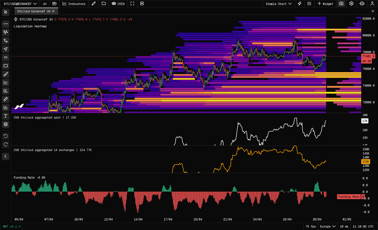Select the rectangle drawing tool
378x230 pixels.
click(x=5, y=66)
